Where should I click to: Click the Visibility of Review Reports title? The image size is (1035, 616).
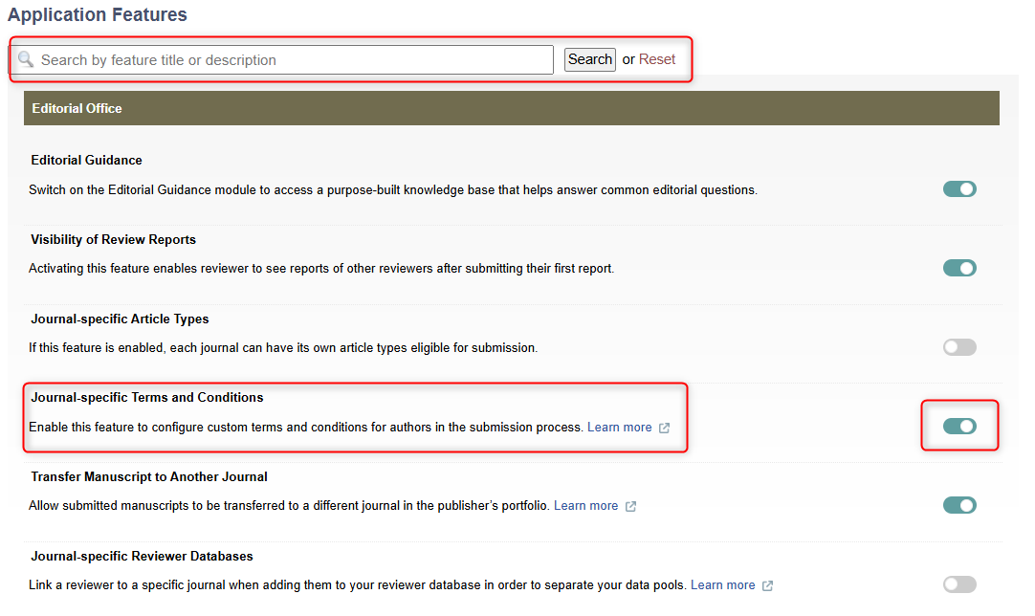(113, 239)
